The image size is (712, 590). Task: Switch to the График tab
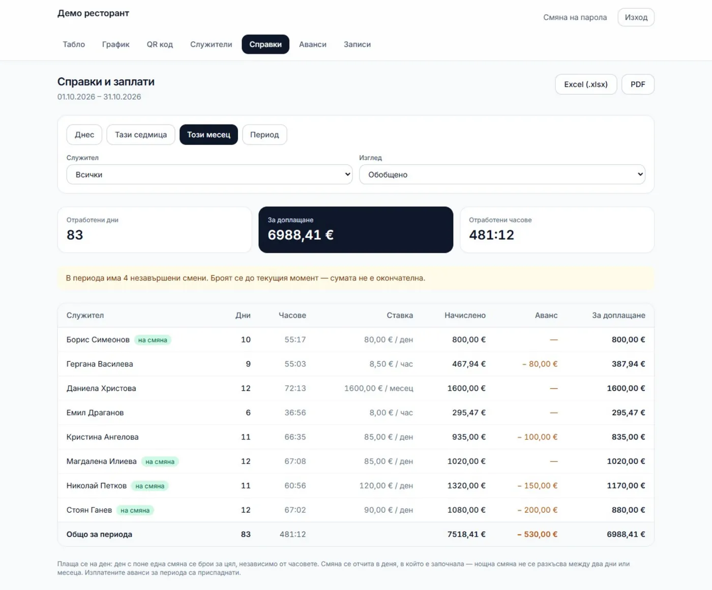[x=115, y=44]
